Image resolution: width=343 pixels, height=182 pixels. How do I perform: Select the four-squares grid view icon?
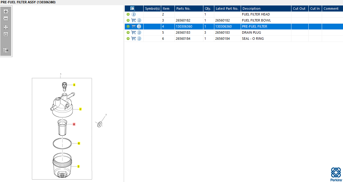click(x=6, y=27)
